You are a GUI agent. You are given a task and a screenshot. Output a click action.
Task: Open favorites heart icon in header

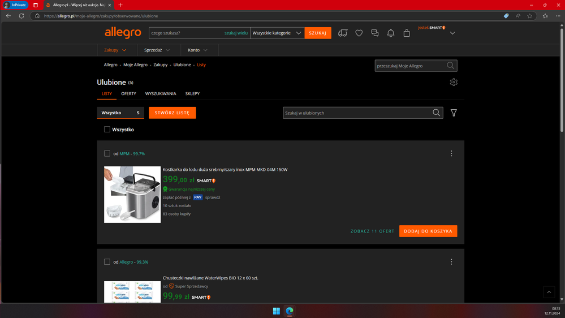(x=359, y=33)
